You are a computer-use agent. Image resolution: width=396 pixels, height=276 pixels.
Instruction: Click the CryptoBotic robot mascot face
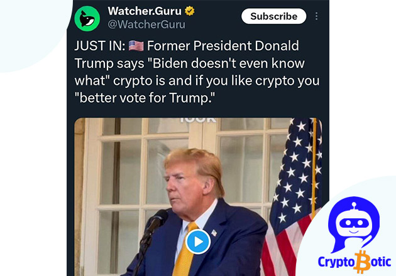(x=354, y=223)
